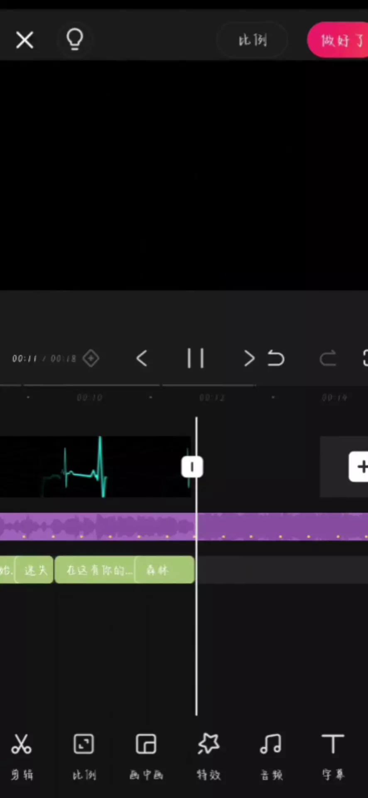This screenshot has width=368, height=798.
Task: Tap the pink 做好了 done button
Action: point(338,40)
